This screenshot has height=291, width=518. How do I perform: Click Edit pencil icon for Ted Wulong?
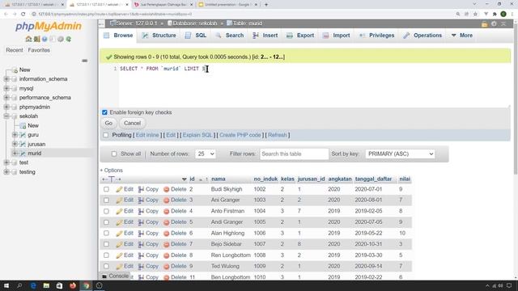pyautogui.click(x=119, y=266)
